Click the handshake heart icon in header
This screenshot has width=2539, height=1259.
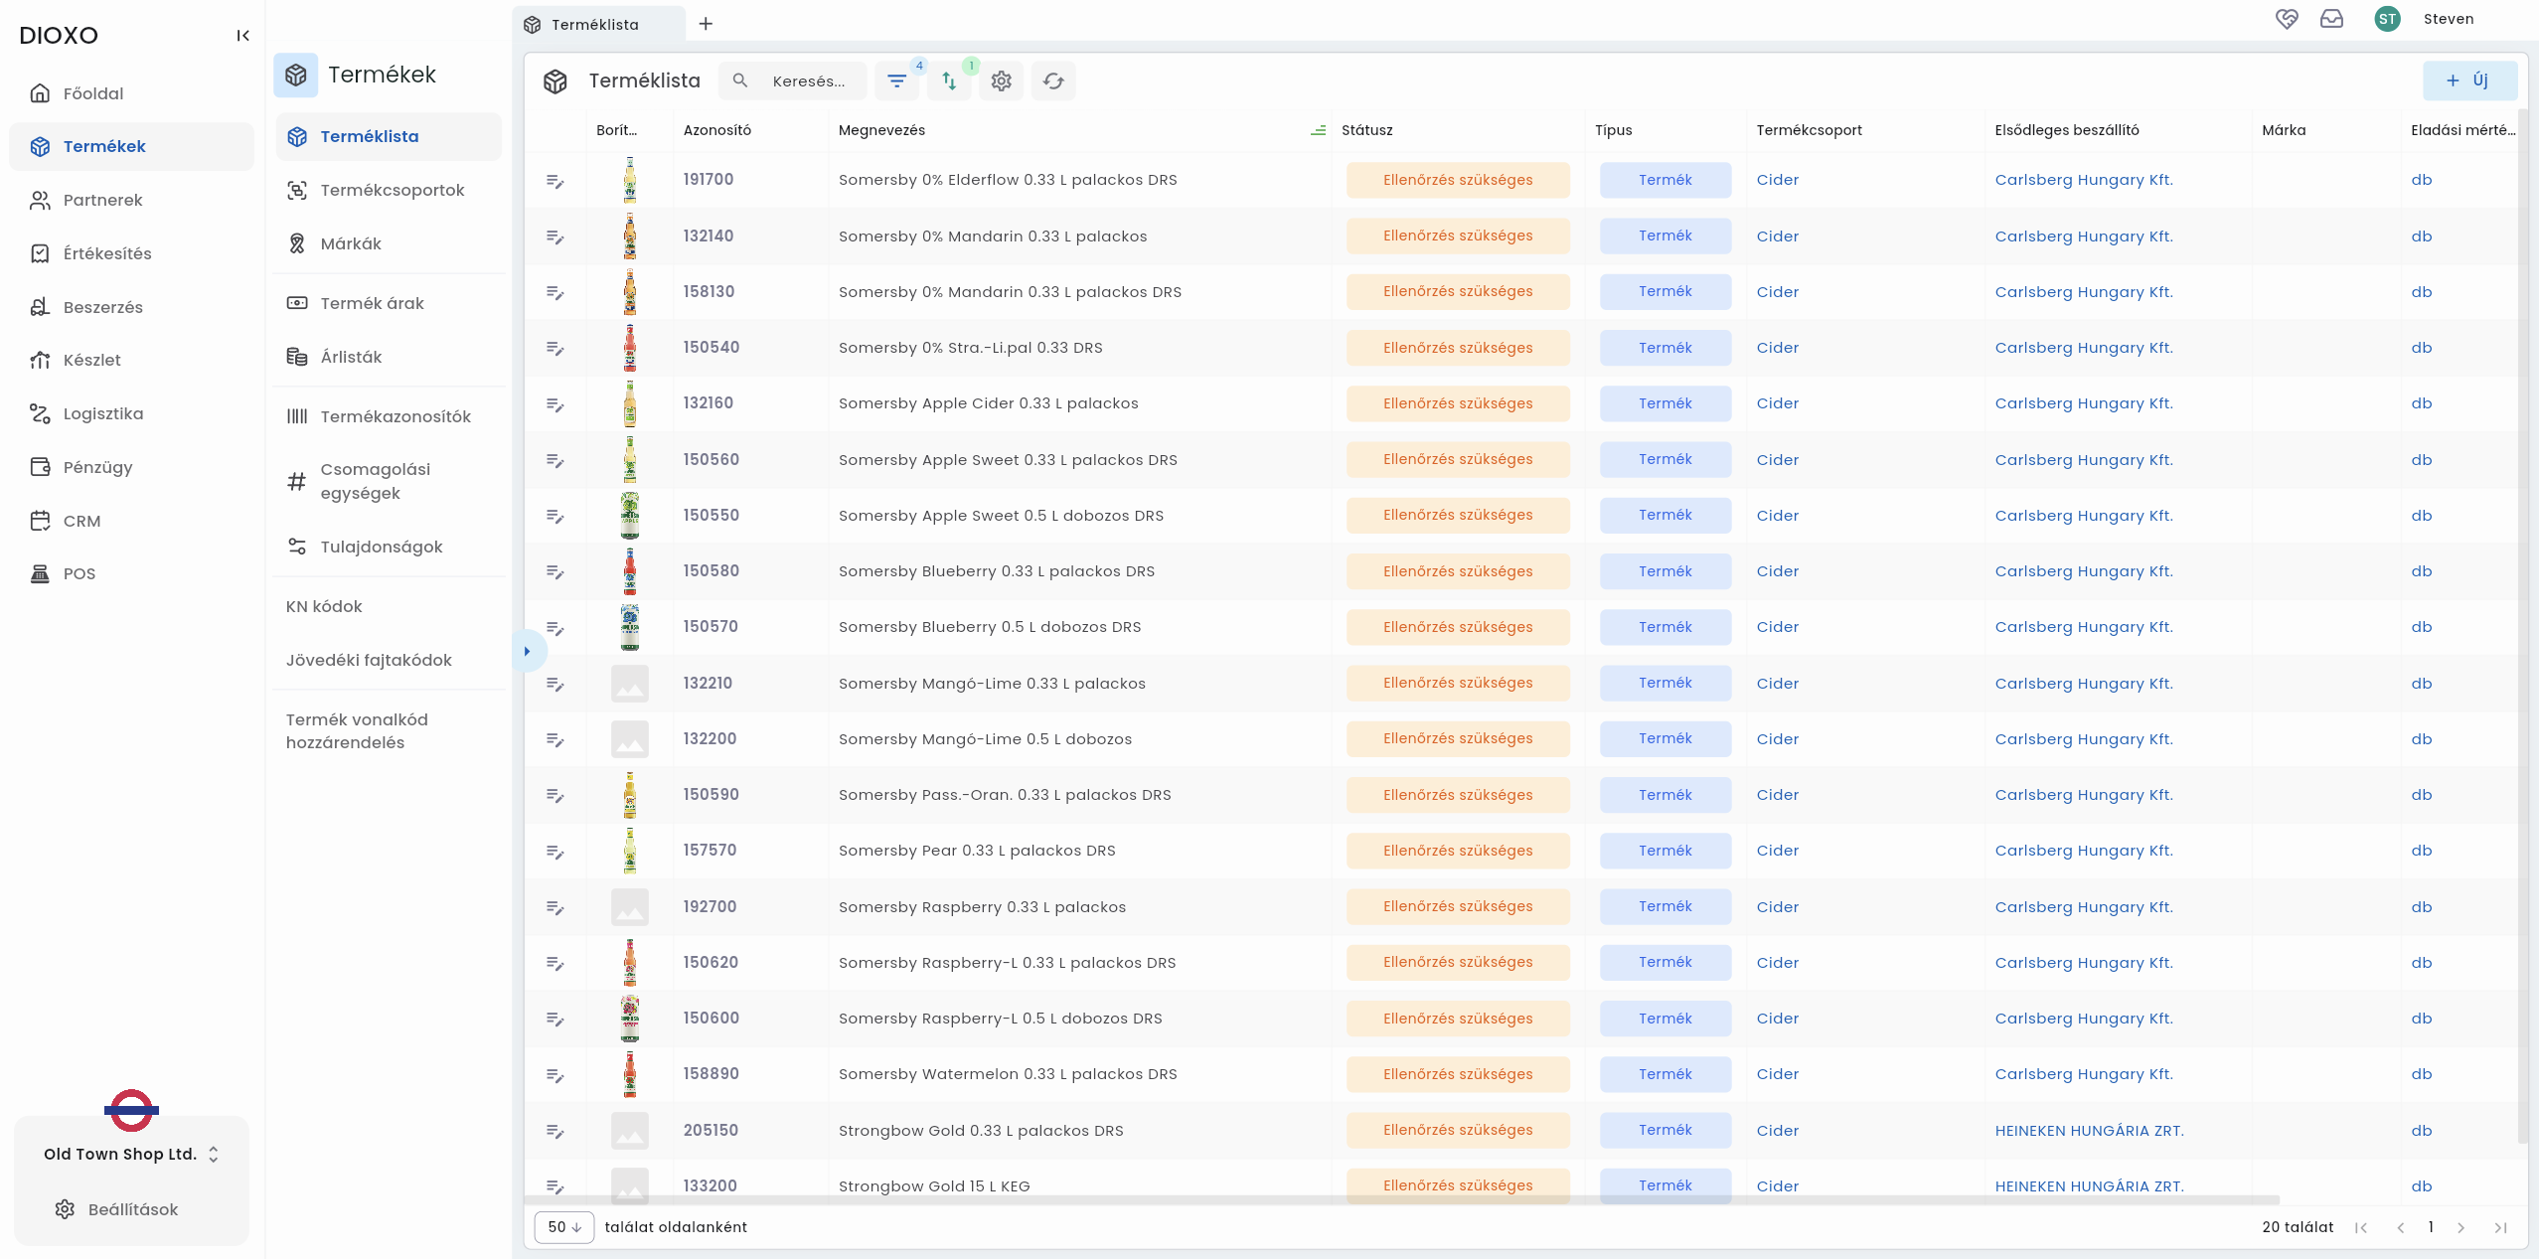click(x=2287, y=19)
